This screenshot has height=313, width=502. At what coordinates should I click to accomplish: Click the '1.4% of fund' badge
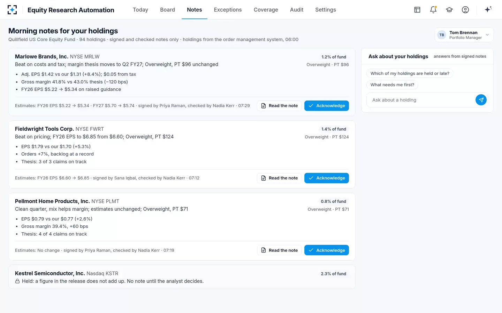click(x=334, y=129)
